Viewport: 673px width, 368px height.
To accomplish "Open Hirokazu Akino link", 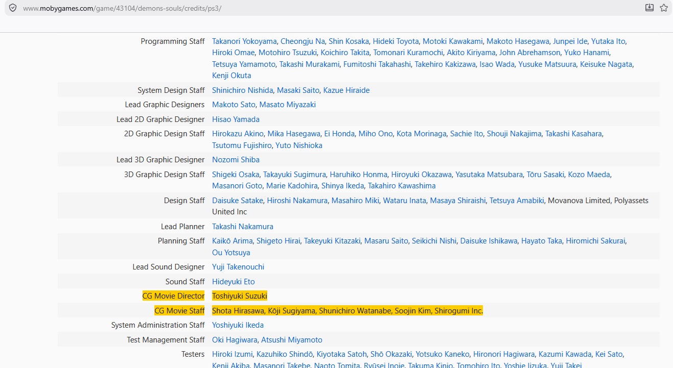I will click(238, 134).
